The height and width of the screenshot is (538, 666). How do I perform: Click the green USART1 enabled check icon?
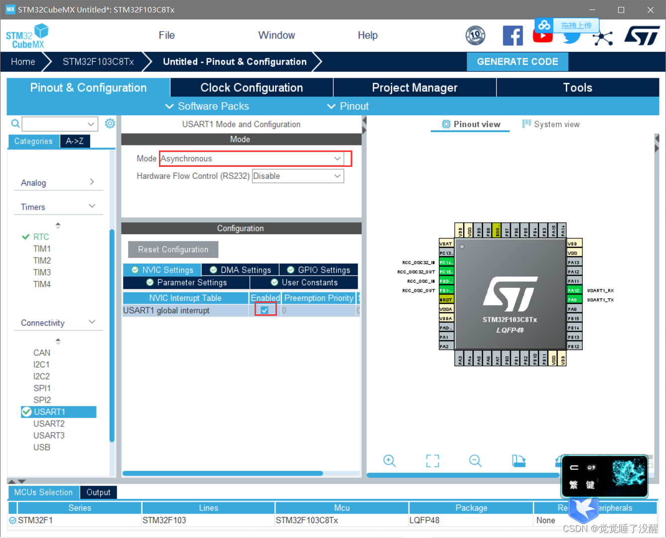click(26, 412)
